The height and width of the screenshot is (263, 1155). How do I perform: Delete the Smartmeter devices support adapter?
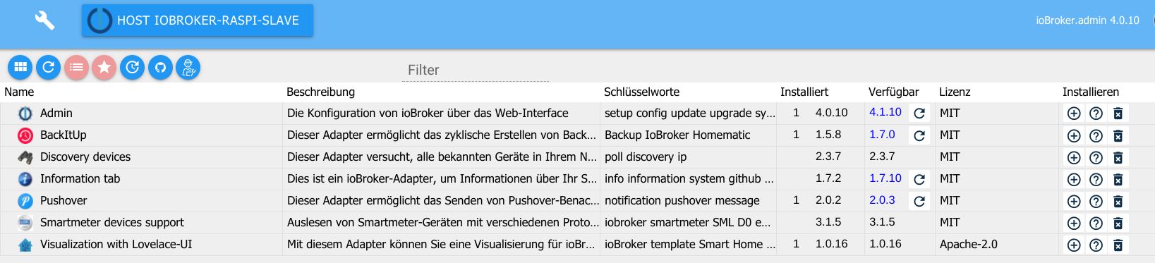[1118, 223]
